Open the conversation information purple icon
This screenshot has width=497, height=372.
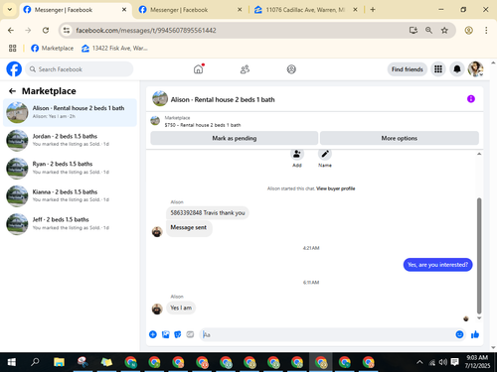[x=471, y=99]
